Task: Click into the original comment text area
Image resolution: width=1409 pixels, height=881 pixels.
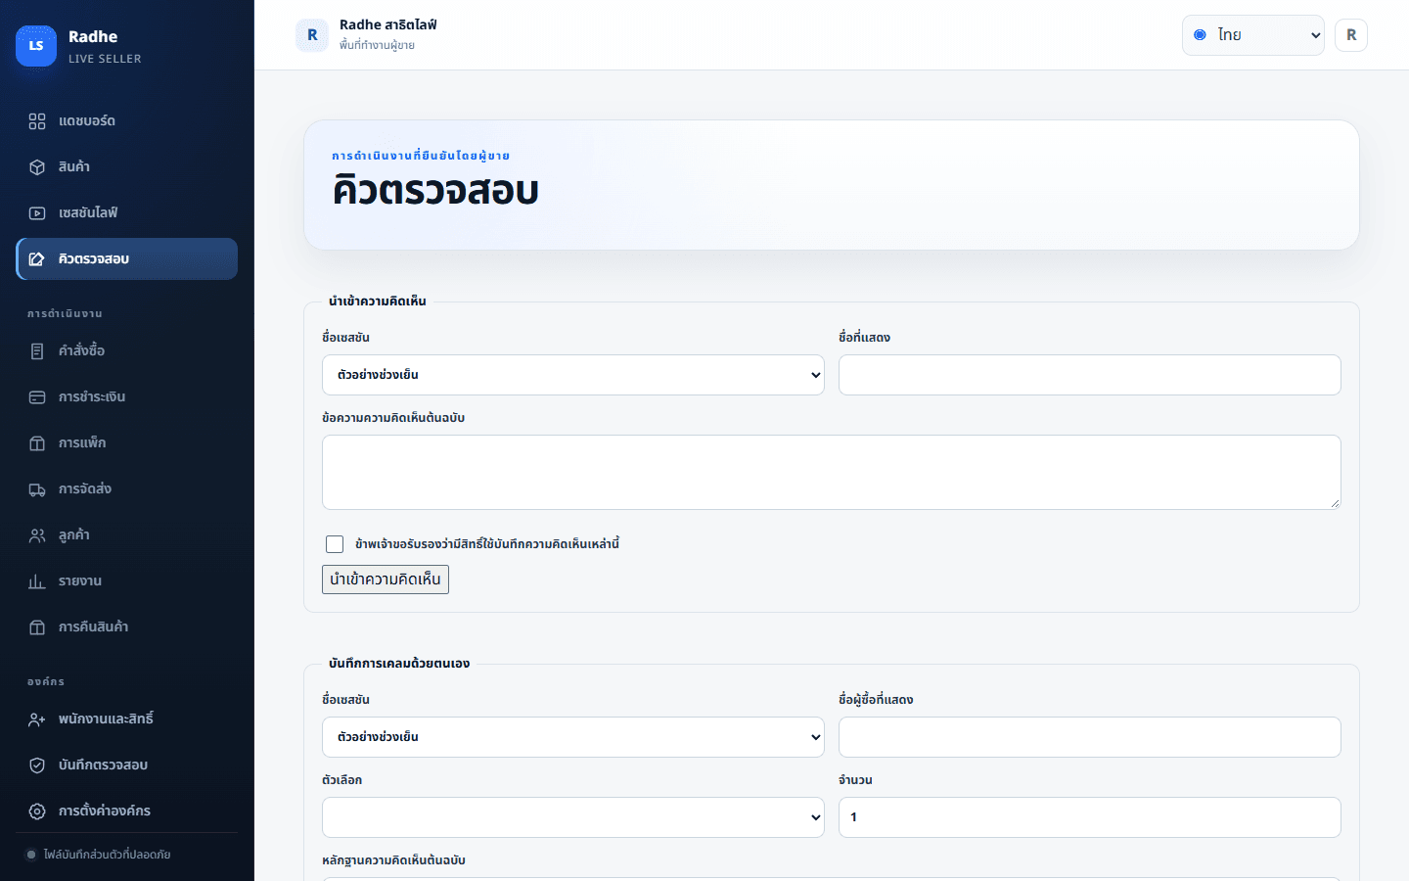Action: click(x=832, y=473)
